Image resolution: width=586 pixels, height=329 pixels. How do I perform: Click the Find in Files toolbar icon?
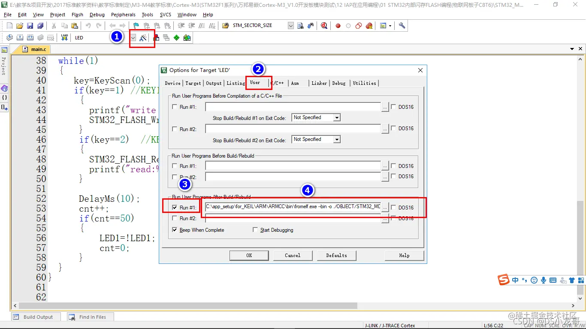[x=226, y=26]
